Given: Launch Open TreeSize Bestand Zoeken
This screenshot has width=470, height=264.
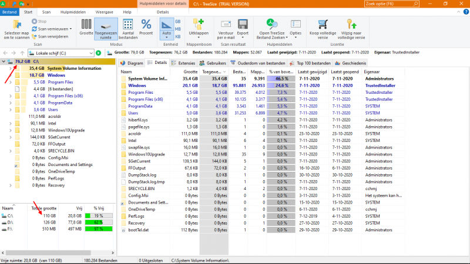Looking at the screenshot, I should (272, 29).
